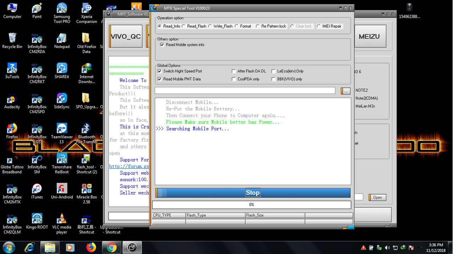
Task: Open Internet Explorer from taskbar
Action: (29, 248)
